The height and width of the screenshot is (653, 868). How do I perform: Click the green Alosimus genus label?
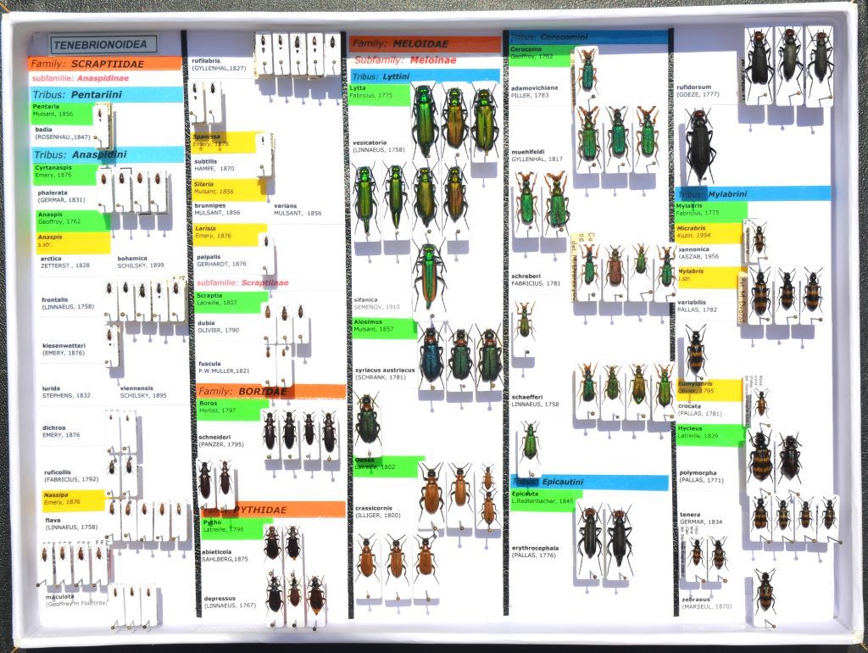tap(384, 328)
